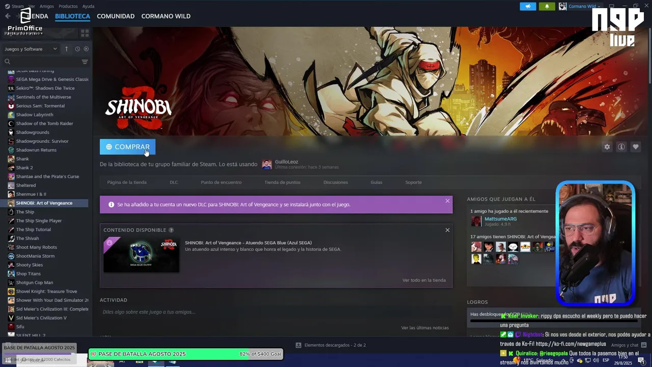Click the recent activity clock icon
This screenshot has width=652, height=367.
pyautogui.click(x=77, y=49)
